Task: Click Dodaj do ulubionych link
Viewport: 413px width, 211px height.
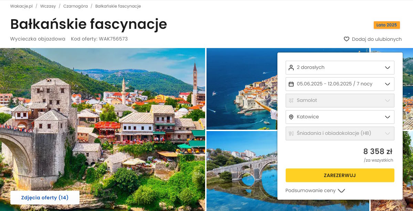Action: click(x=377, y=39)
